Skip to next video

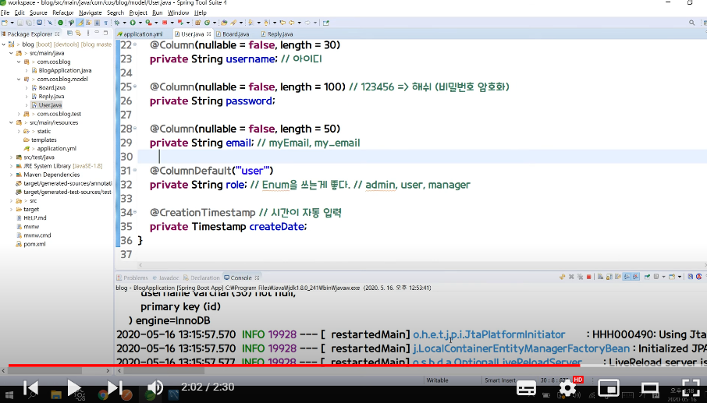tap(115, 387)
